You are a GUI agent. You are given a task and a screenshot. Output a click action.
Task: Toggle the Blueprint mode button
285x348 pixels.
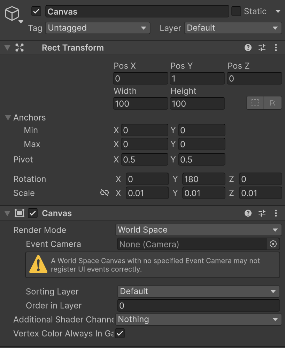(255, 103)
